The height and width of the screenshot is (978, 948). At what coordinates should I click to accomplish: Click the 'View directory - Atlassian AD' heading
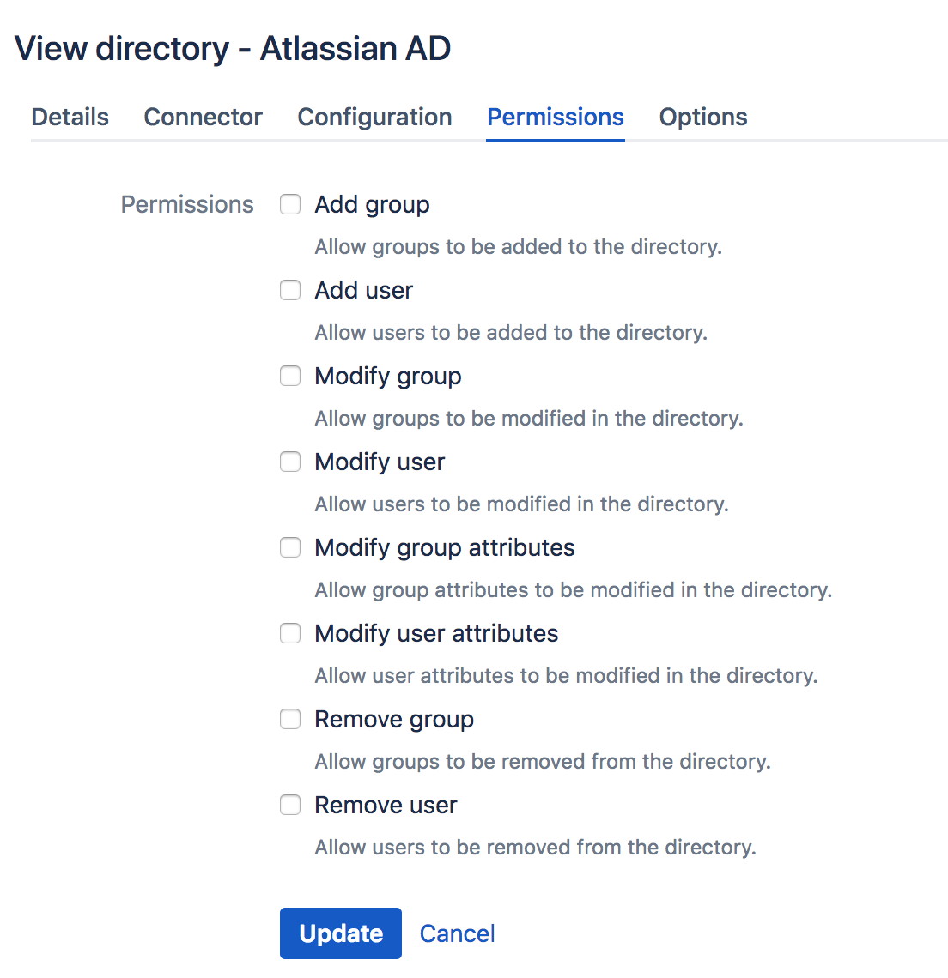coord(233,49)
